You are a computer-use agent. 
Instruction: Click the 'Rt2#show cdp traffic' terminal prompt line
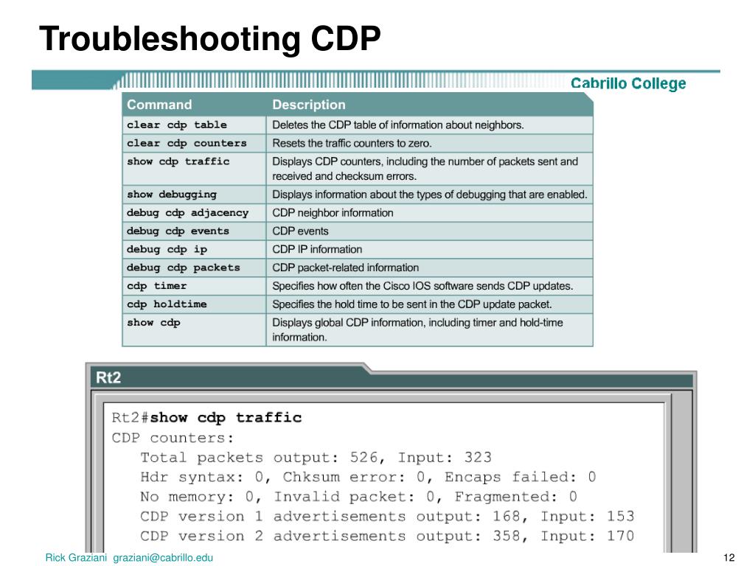tap(206, 417)
